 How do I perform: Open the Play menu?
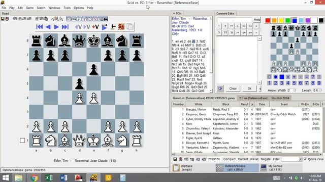[12, 8]
